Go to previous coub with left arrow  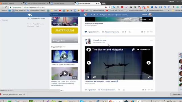[x=89, y=63]
